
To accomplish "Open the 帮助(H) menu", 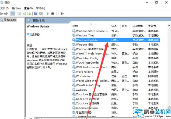I will coord(41,8).
